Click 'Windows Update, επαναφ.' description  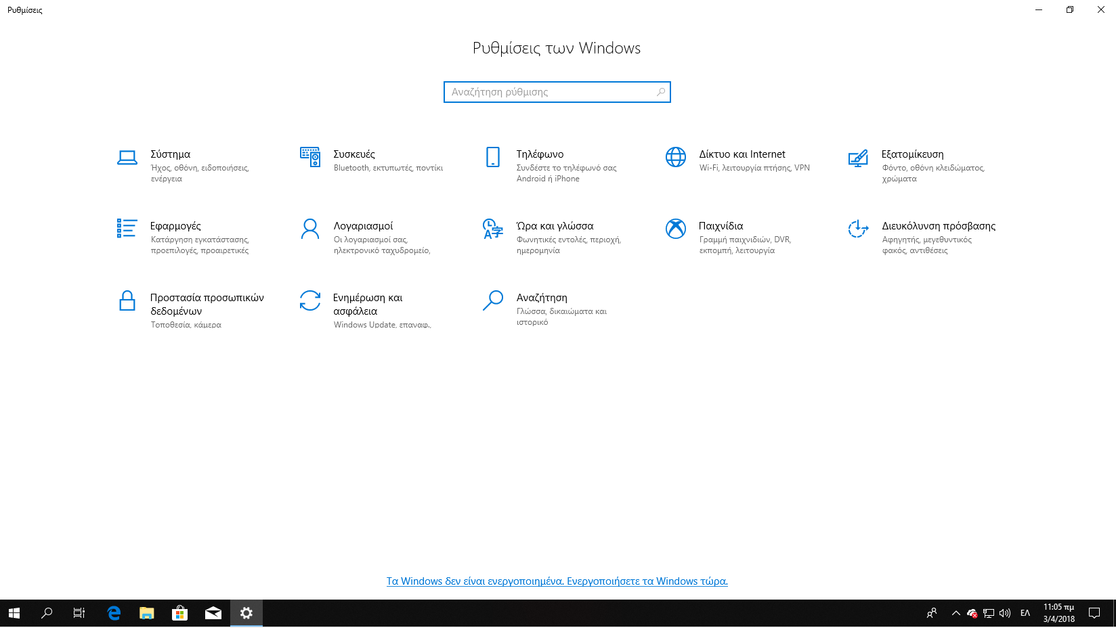point(383,325)
